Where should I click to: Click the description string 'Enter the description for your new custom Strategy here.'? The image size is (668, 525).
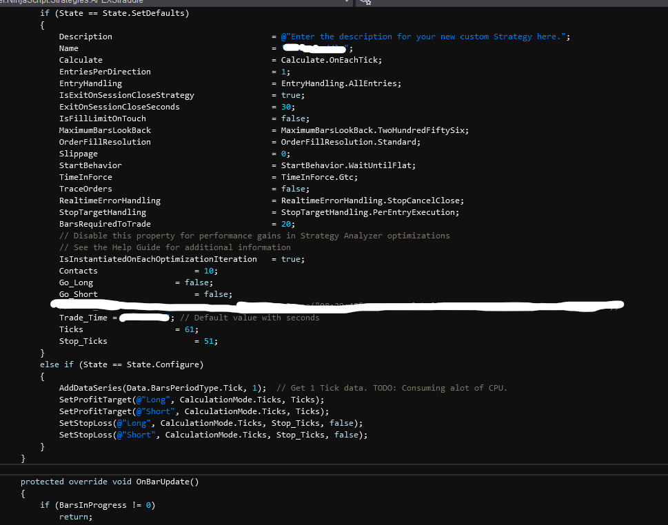[425, 37]
